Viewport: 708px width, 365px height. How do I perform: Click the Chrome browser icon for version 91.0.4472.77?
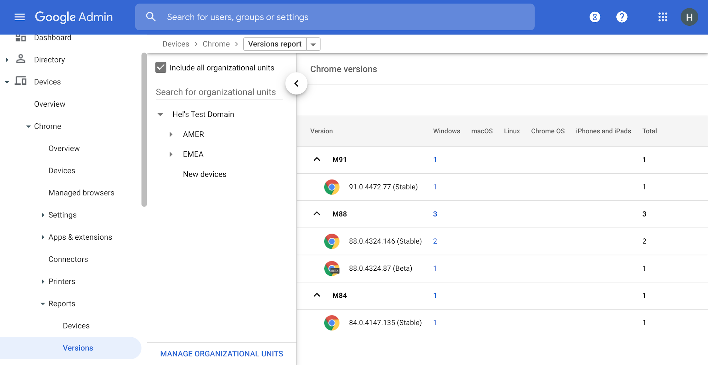click(x=332, y=186)
